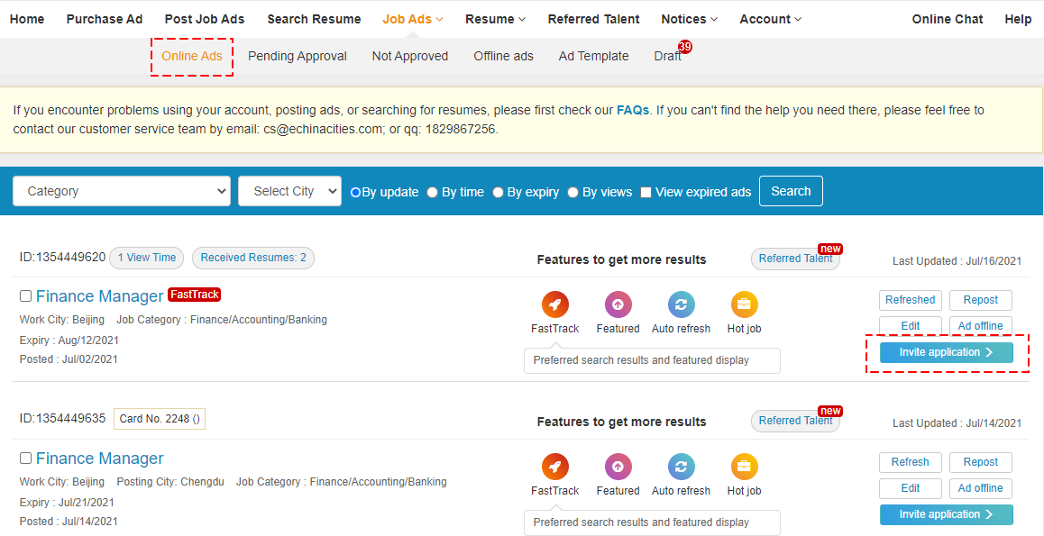Enable Auto refresh icon for first job

coord(681,305)
